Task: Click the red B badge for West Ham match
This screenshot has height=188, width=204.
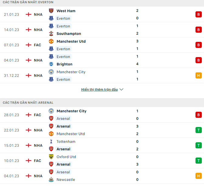Action: click(x=199, y=14)
